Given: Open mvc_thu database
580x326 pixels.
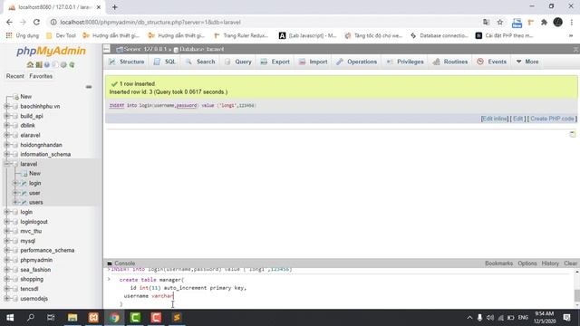Looking at the screenshot, I should point(31,232).
